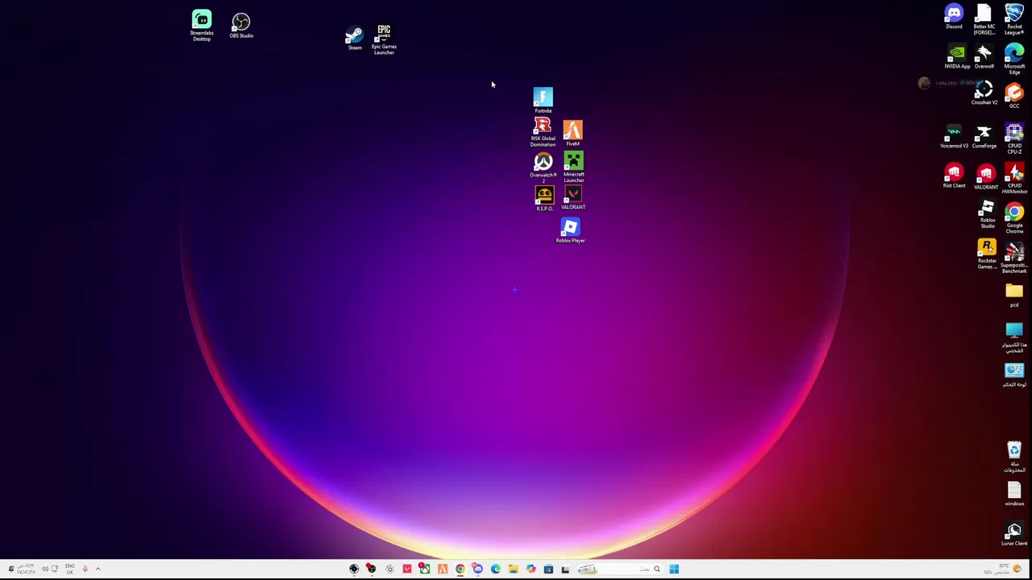
Task: Select This PC icon with Arabic label
Action: tap(1014, 338)
